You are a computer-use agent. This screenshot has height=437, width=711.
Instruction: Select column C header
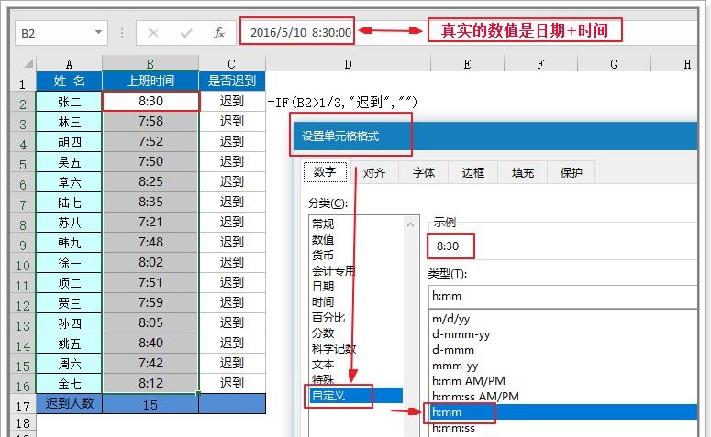[232, 64]
